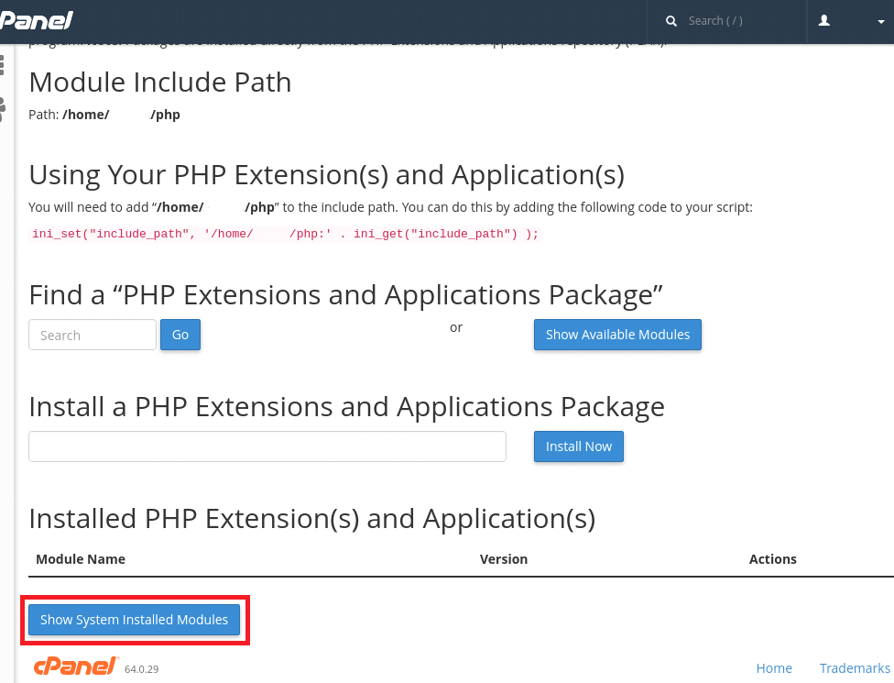The height and width of the screenshot is (683, 894).
Task: Click the cPanel footer logo
Action: pos(76,666)
